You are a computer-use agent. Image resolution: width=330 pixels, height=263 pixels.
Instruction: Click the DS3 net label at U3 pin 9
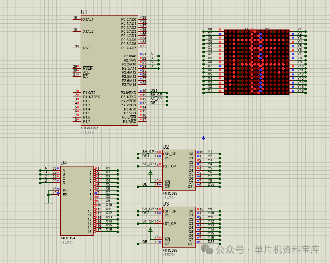click(x=211, y=242)
